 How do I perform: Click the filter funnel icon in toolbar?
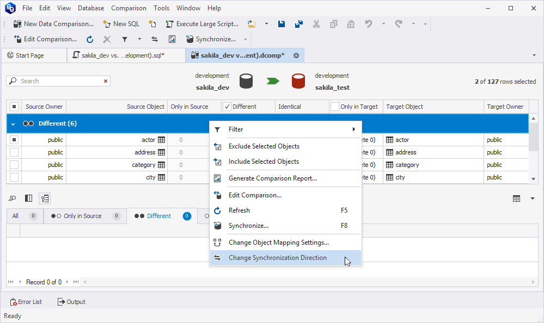125,39
